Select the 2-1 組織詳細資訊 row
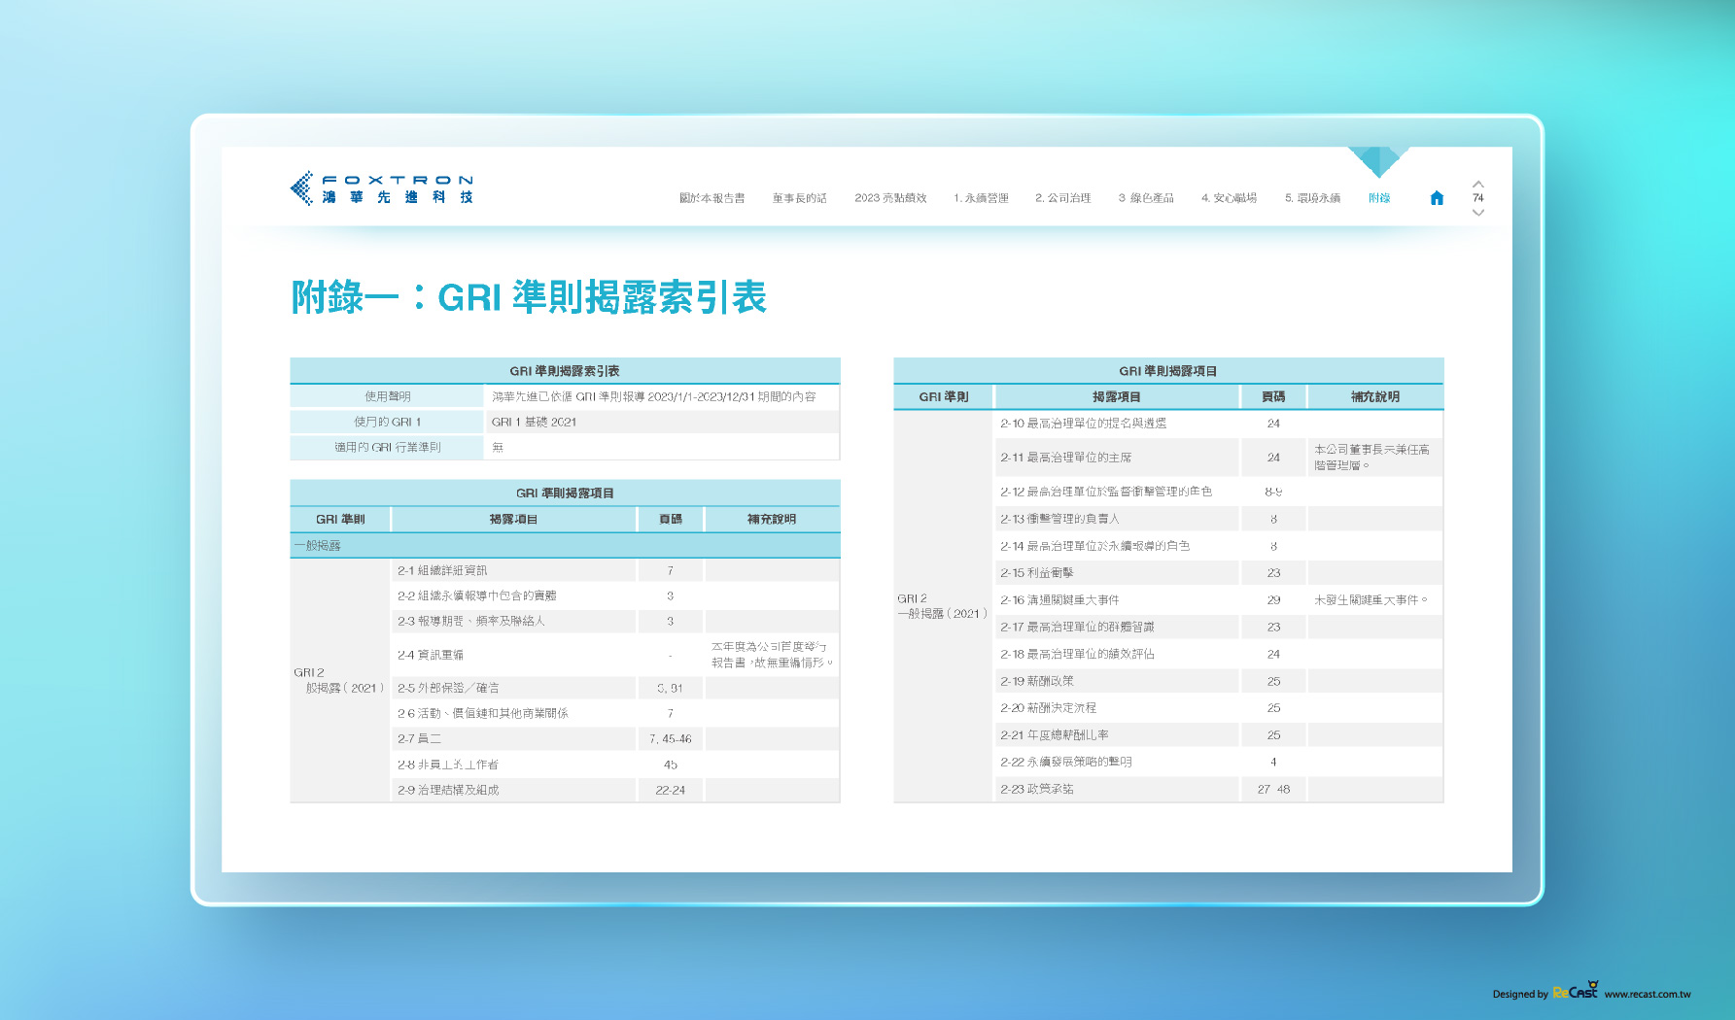The image size is (1735, 1020). pyautogui.click(x=614, y=570)
